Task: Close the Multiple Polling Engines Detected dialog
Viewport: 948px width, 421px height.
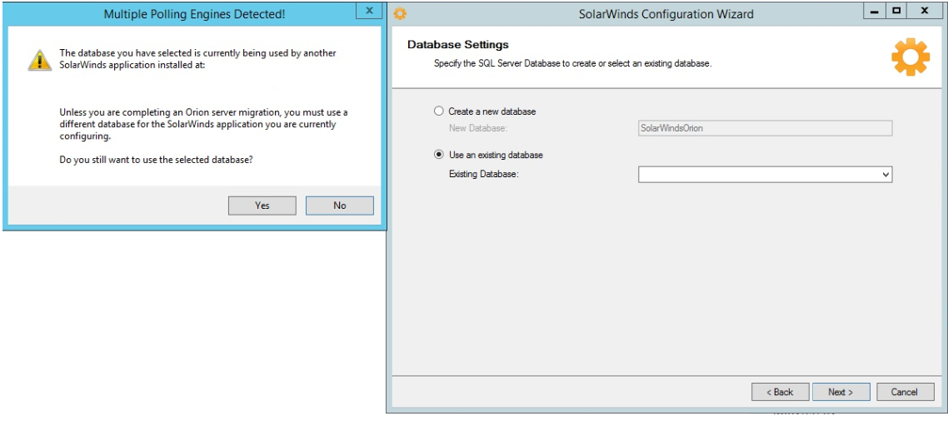Action: [x=369, y=11]
